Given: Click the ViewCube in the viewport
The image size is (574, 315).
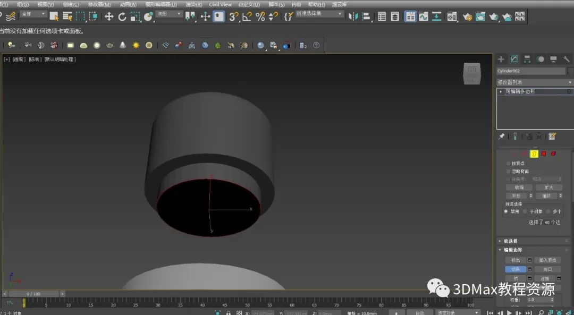Looking at the screenshot, I should pos(471,73).
